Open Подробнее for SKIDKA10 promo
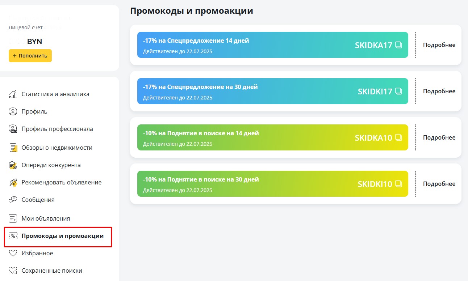 [x=439, y=137]
